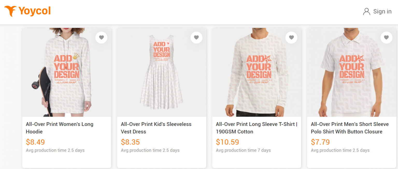Select the Kid's Sleeveless Vest Dress title
This screenshot has width=398, height=169.
tap(156, 128)
